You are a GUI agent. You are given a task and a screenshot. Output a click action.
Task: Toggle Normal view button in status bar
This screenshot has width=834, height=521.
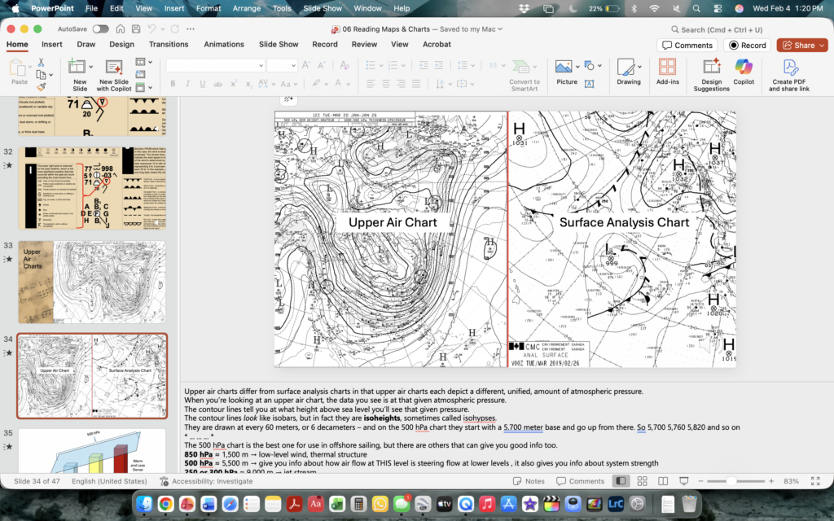(x=621, y=481)
